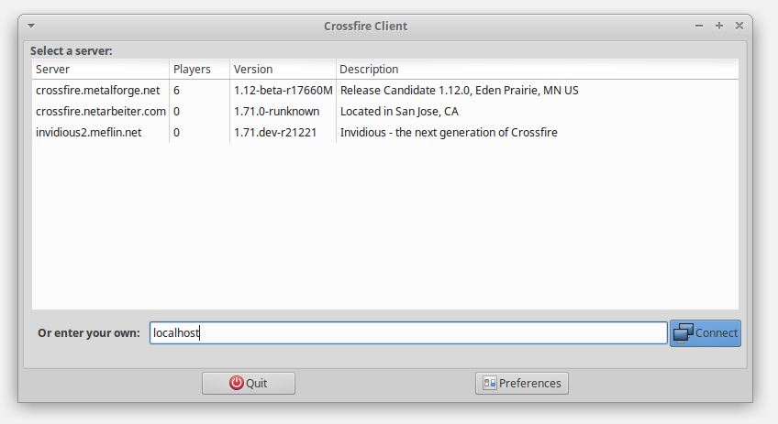
Task: Sort list by Players column header
Action: (198, 70)
